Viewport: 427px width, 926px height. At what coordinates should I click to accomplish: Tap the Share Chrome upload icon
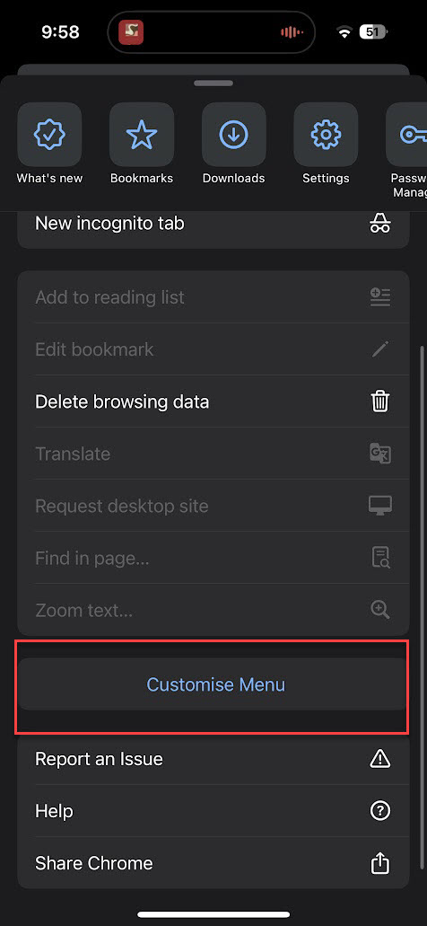point(379,863)
